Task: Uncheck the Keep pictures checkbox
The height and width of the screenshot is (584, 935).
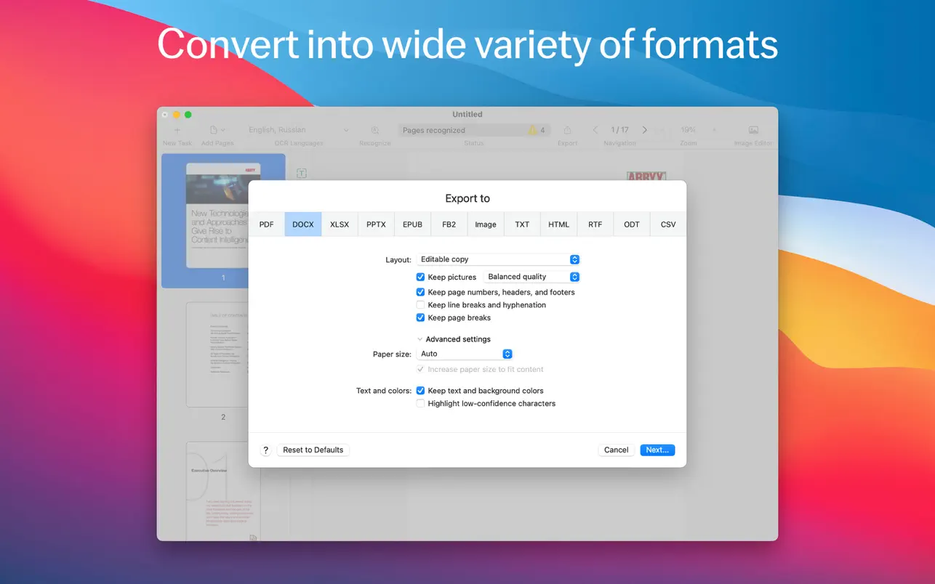Action: pos(420,277)
